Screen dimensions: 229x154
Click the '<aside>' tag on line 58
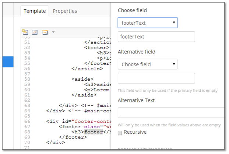pos(82,79)
